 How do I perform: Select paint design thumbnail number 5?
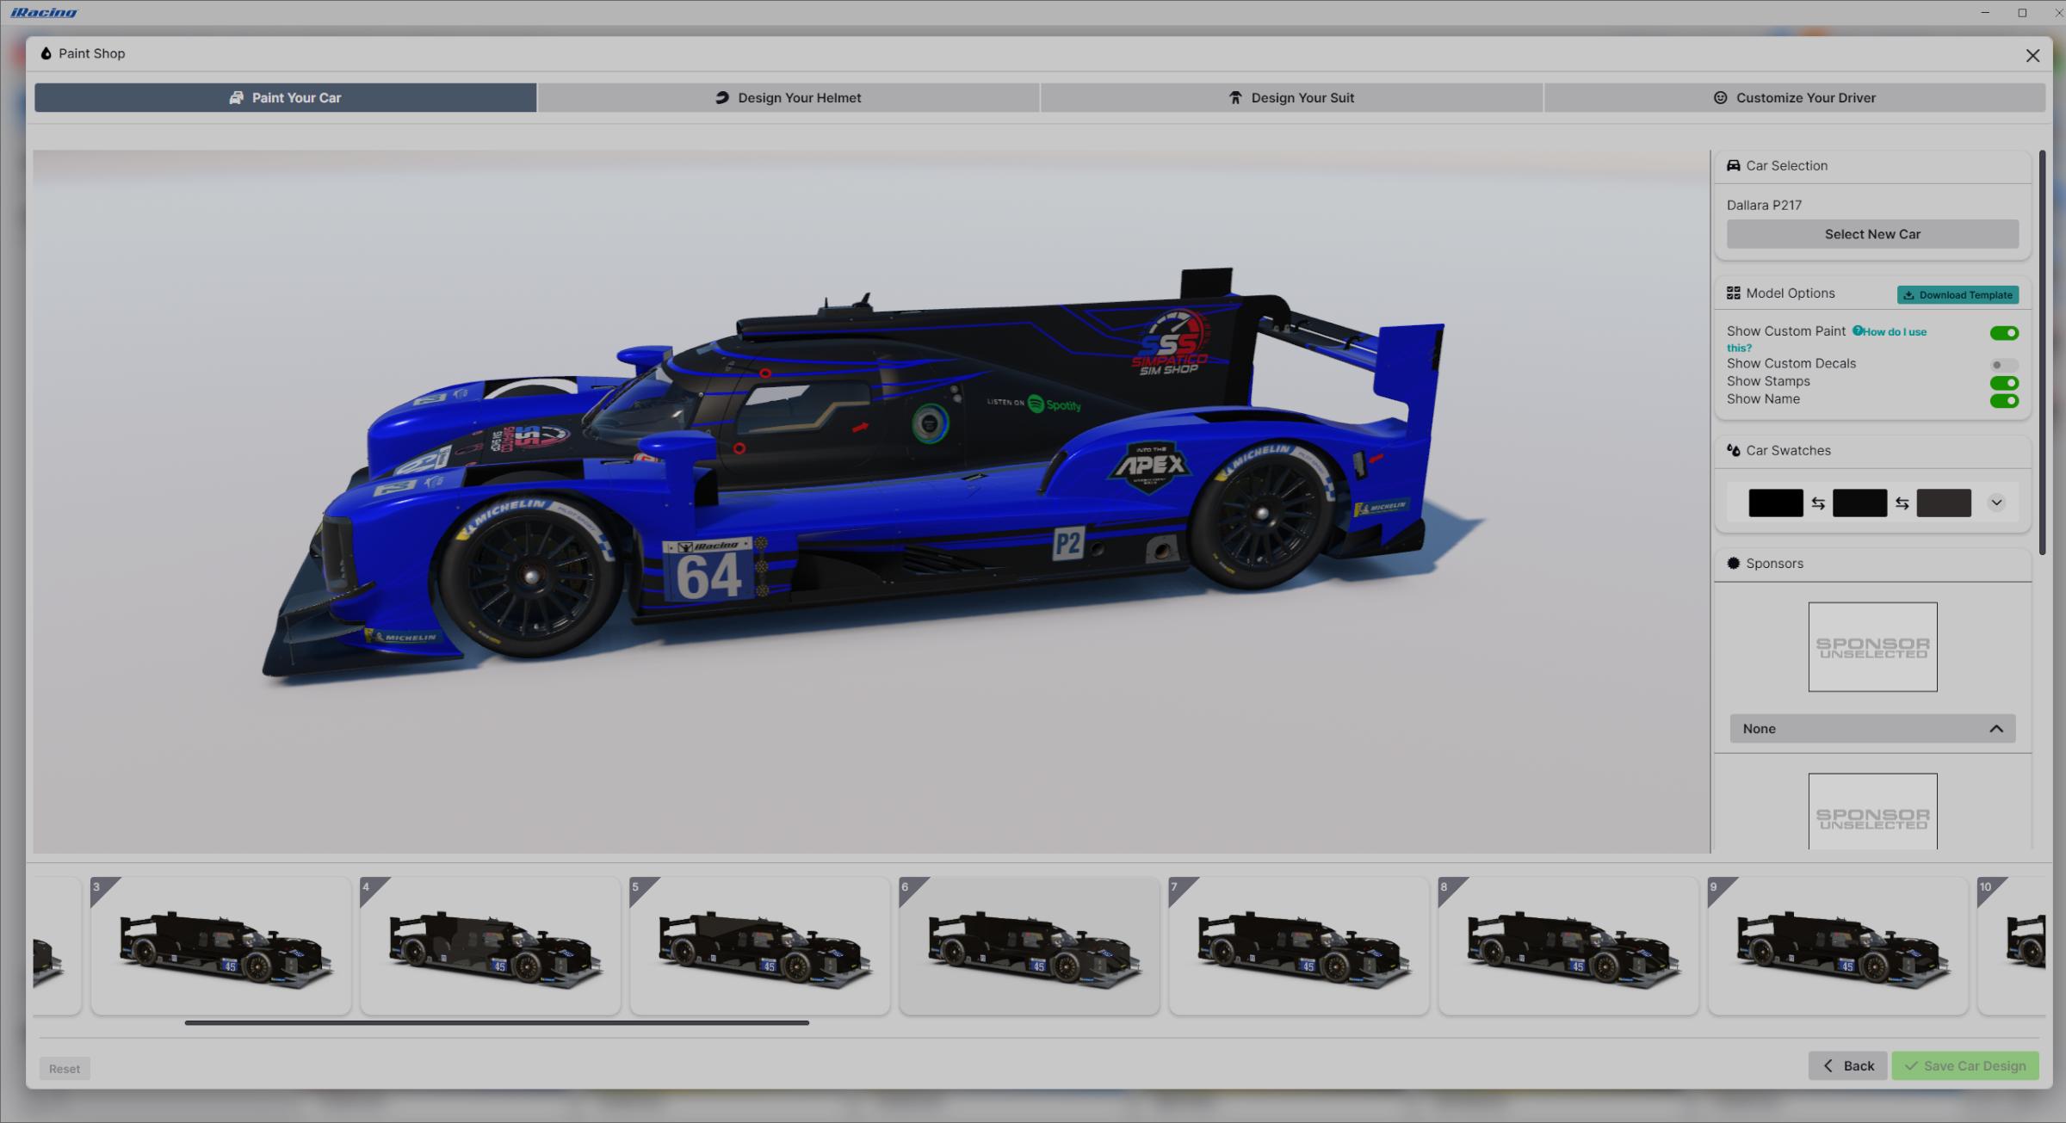pos(759,945)
